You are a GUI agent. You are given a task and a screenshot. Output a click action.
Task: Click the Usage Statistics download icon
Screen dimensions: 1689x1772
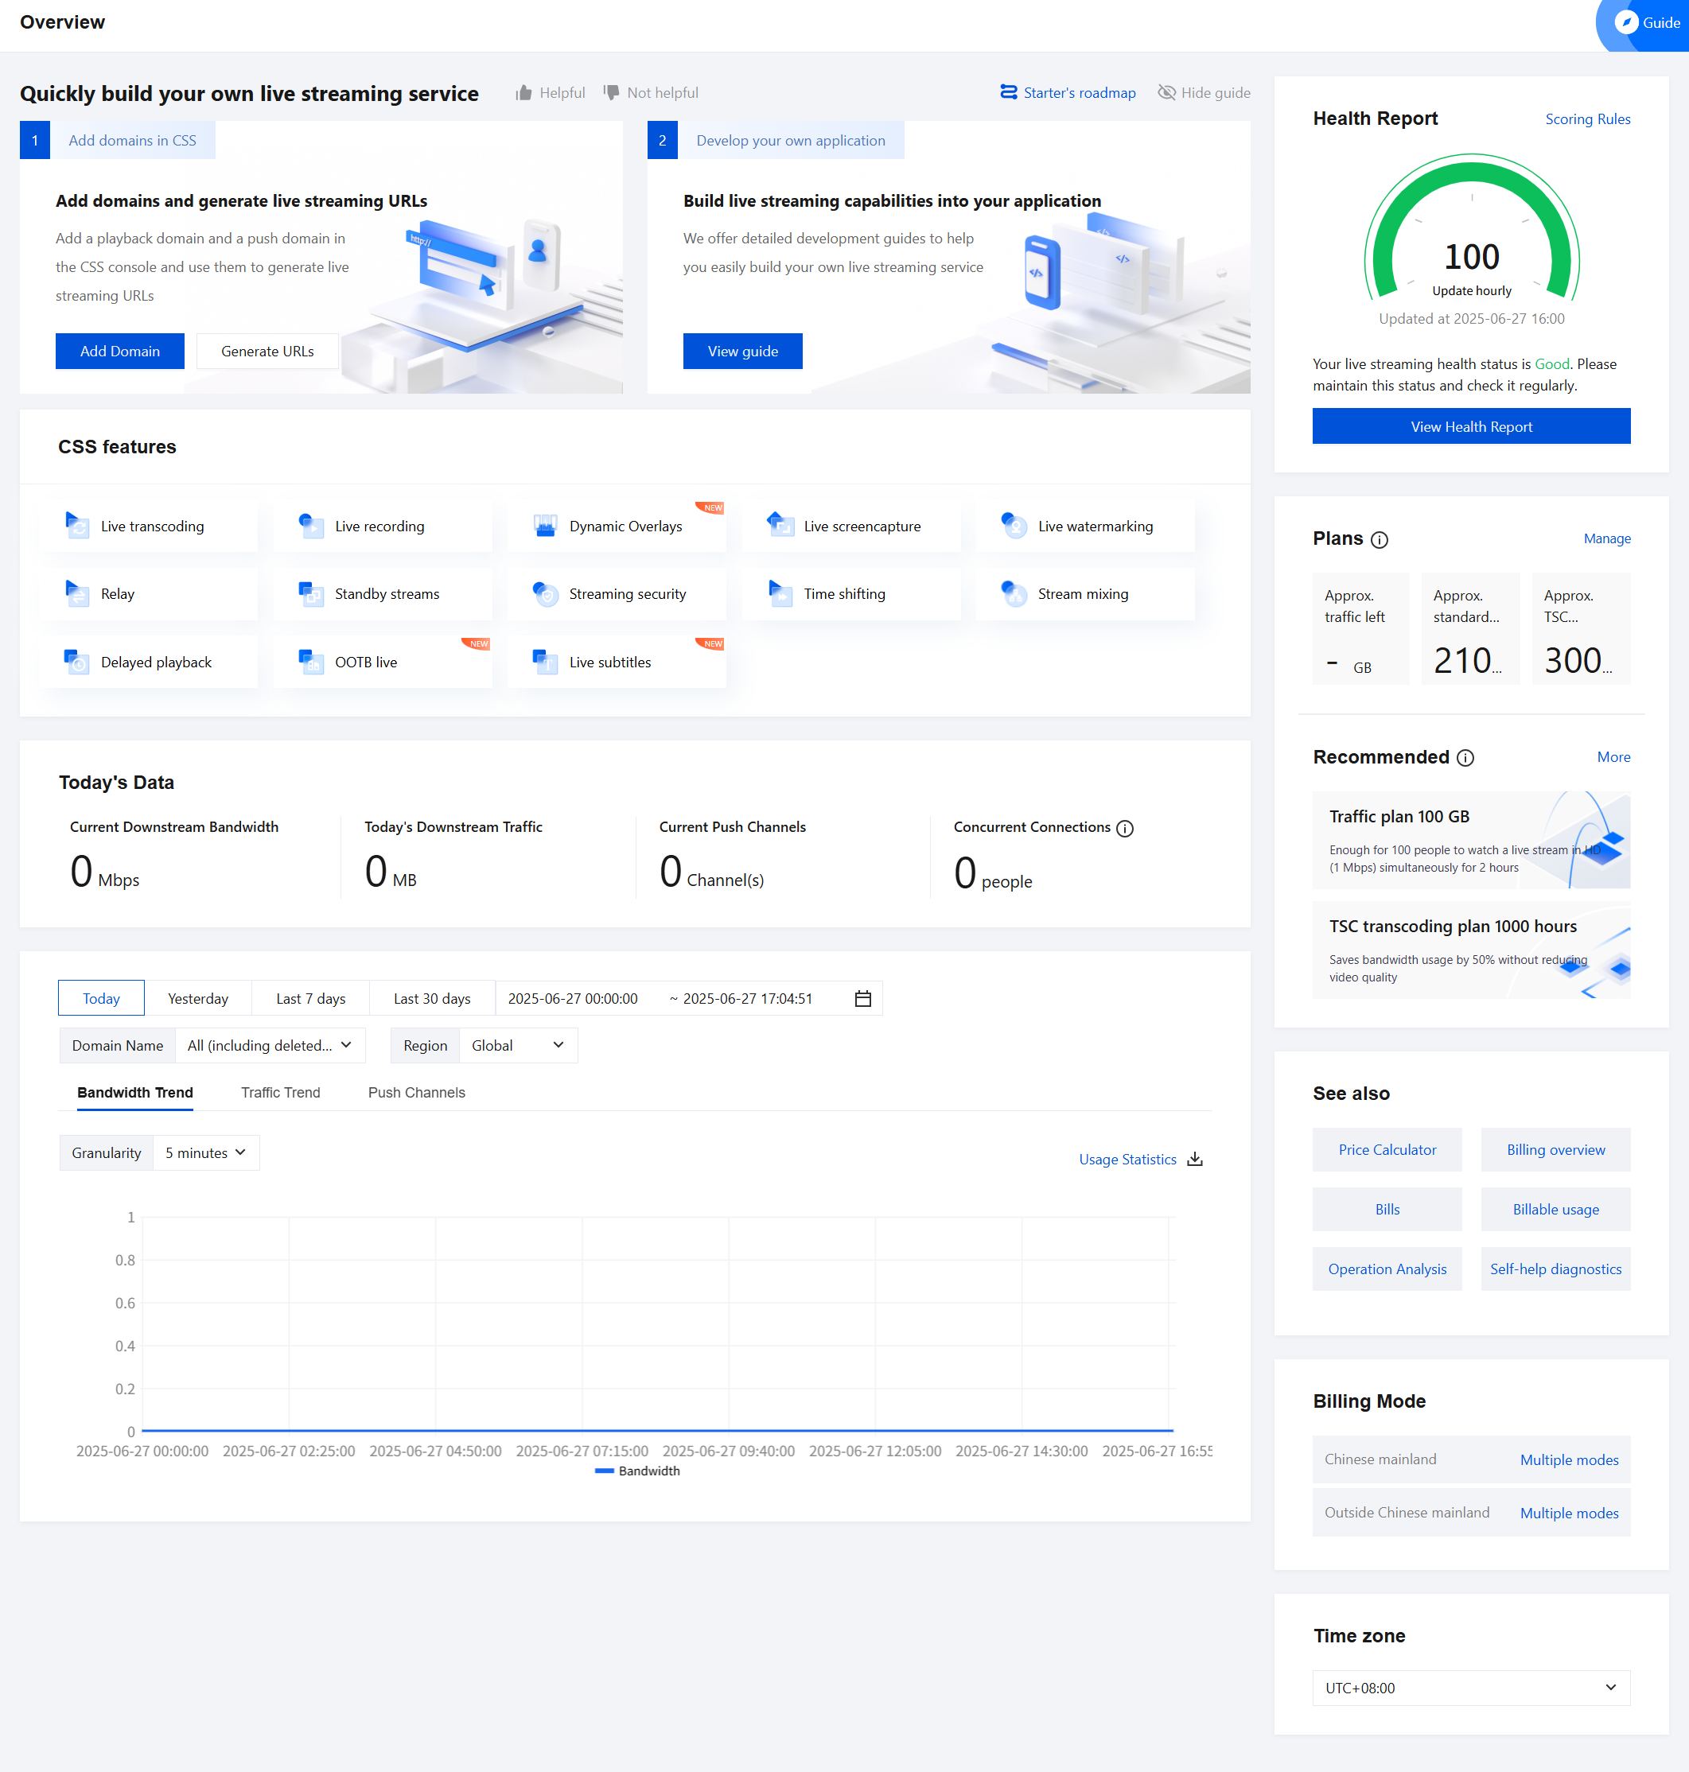coord(1195,1159)
